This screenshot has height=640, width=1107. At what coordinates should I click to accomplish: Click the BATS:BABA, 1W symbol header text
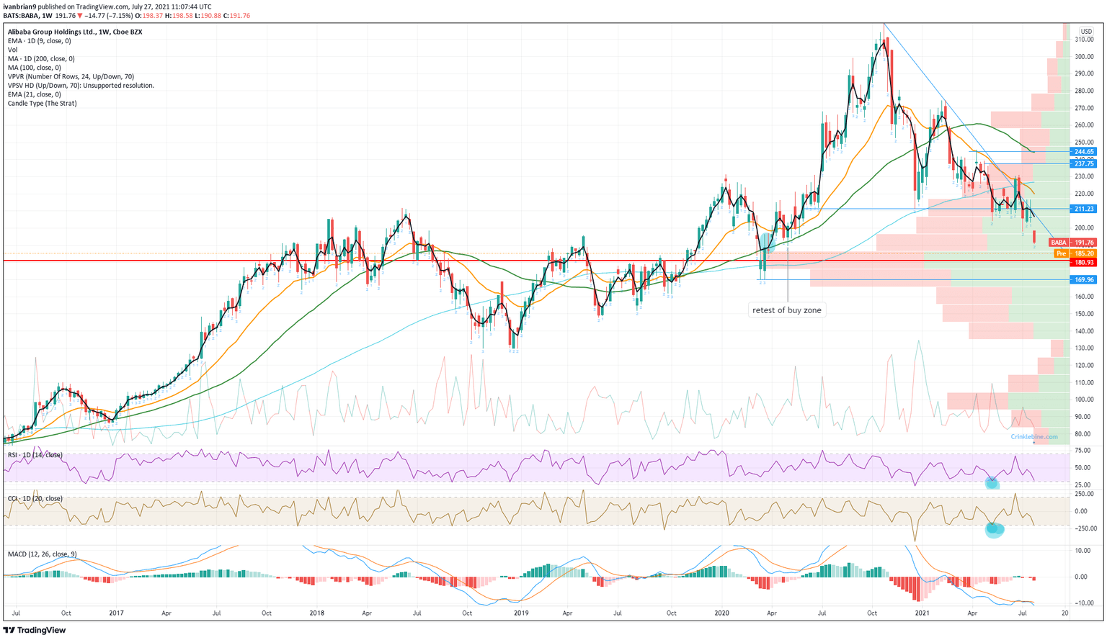coord(27,15)
